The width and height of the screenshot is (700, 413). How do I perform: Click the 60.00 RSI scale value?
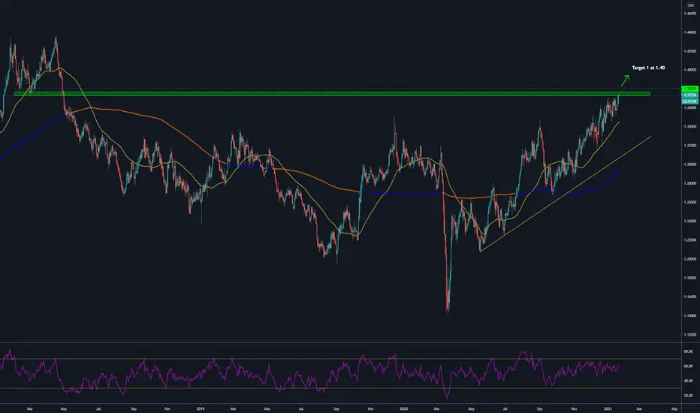(689, 366)
